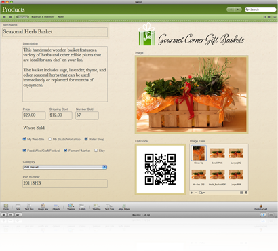Toggle Retail Shop checkbox
Image resolution: width=278 pixels, height=251 pixels.
pyautogui.click(x=86, y=139)
